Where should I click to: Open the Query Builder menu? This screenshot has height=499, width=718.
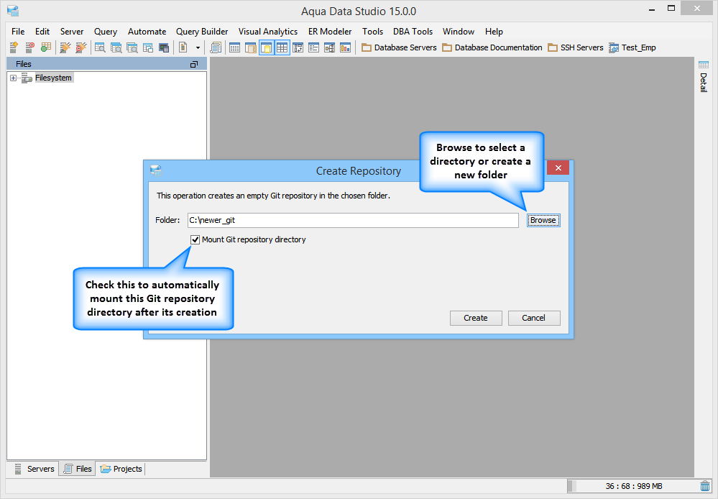tap(202, 32)
